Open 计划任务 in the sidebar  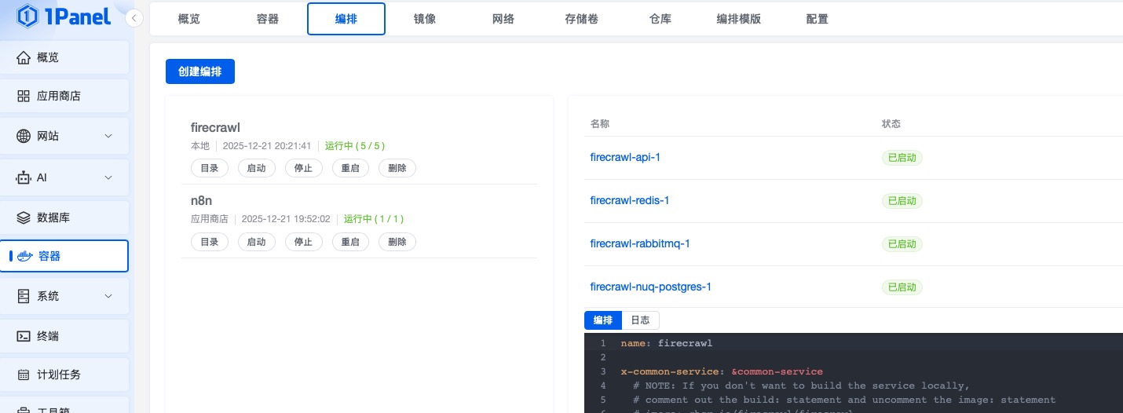(x=64, y=375)
